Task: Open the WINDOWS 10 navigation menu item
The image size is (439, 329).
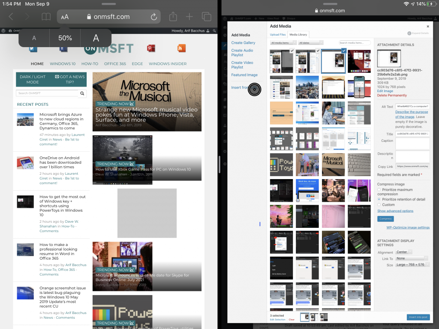Action: (63, 64)
